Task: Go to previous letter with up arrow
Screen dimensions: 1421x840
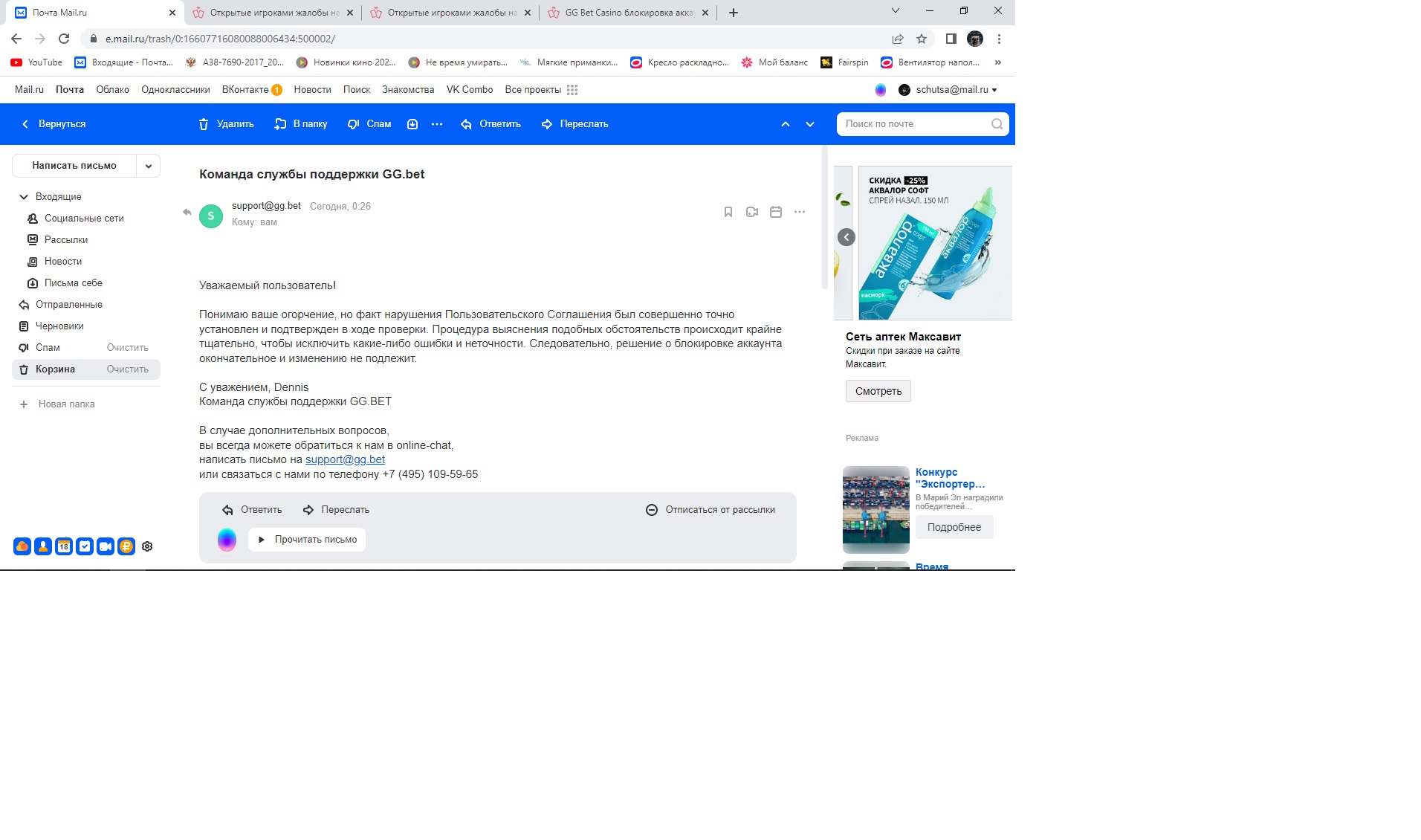Action: pos(786,124)
